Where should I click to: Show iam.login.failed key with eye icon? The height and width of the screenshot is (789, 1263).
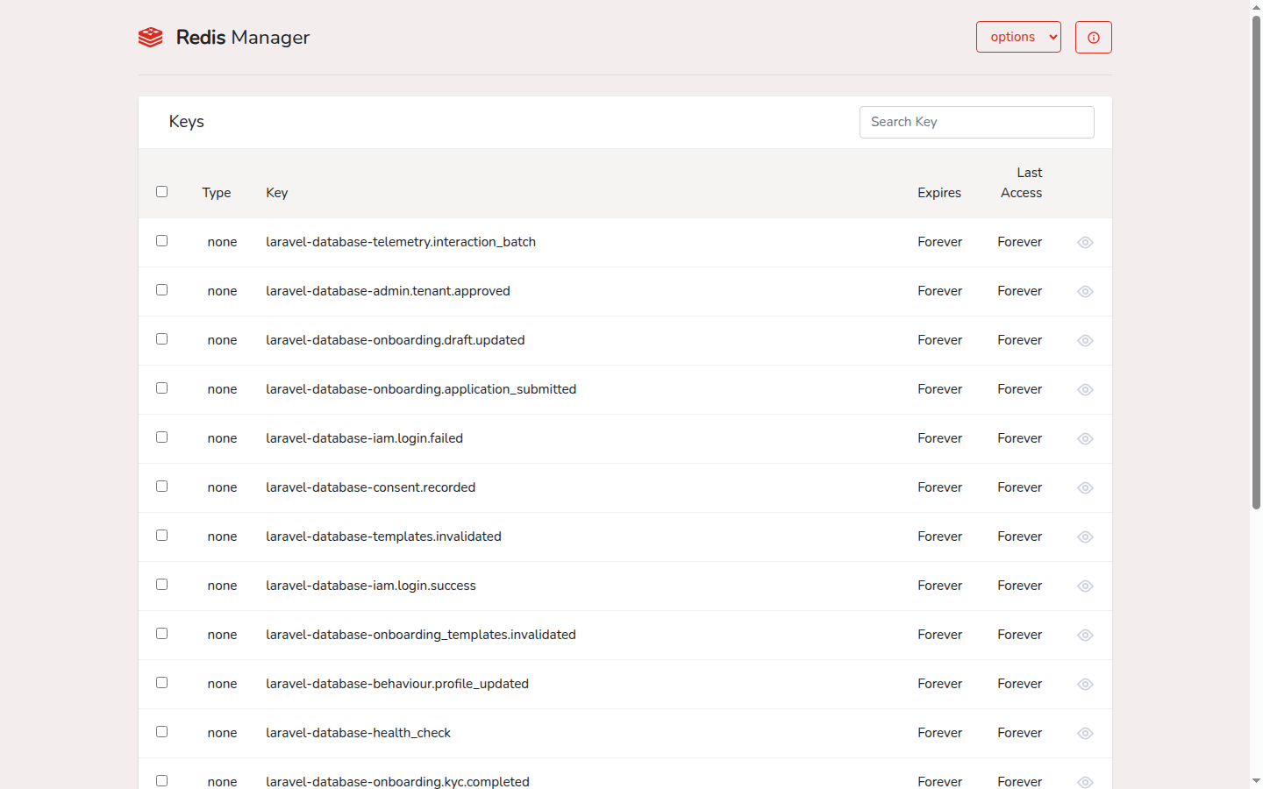(1085, 438)
